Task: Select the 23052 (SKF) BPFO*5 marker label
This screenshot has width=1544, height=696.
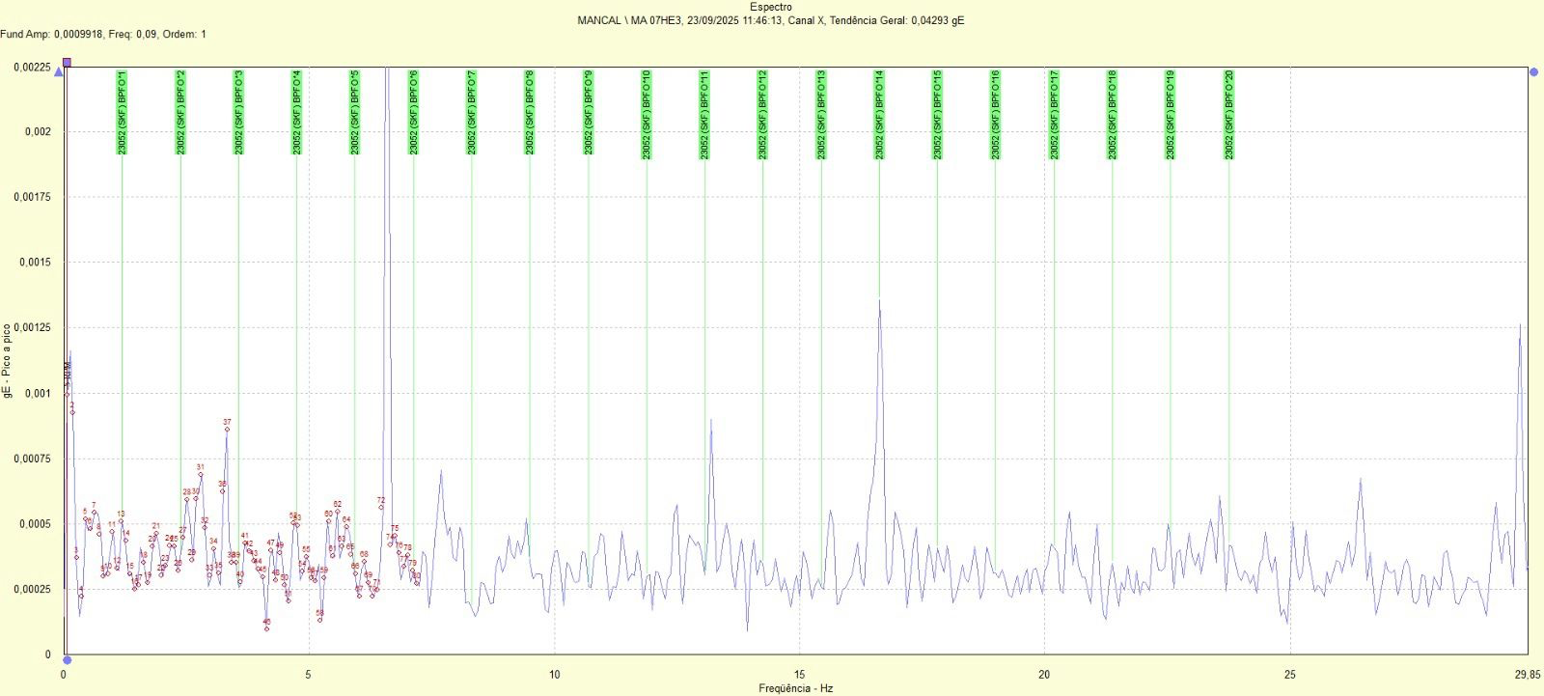Action: [355, 112]
